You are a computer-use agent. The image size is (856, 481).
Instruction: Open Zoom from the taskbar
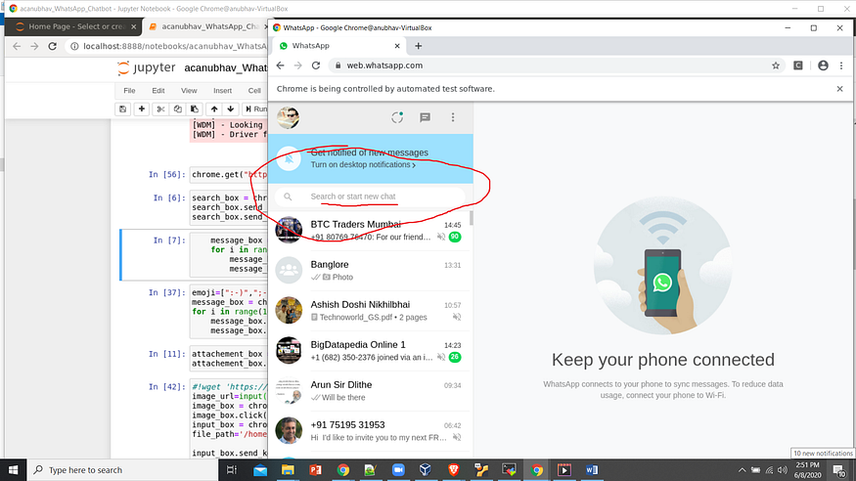(x=398, y=469)
